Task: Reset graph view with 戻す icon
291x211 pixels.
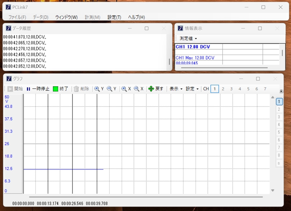Action: (151, 89)
